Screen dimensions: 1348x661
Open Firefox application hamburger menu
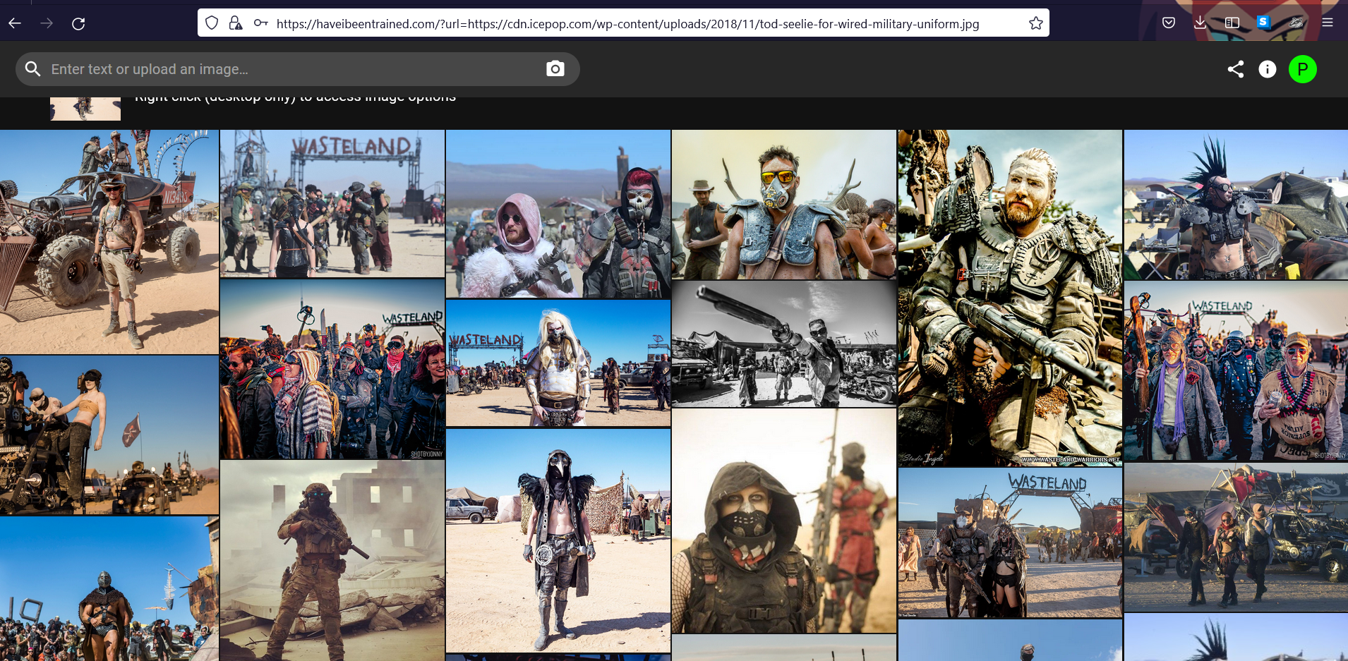coord(1328,23)
